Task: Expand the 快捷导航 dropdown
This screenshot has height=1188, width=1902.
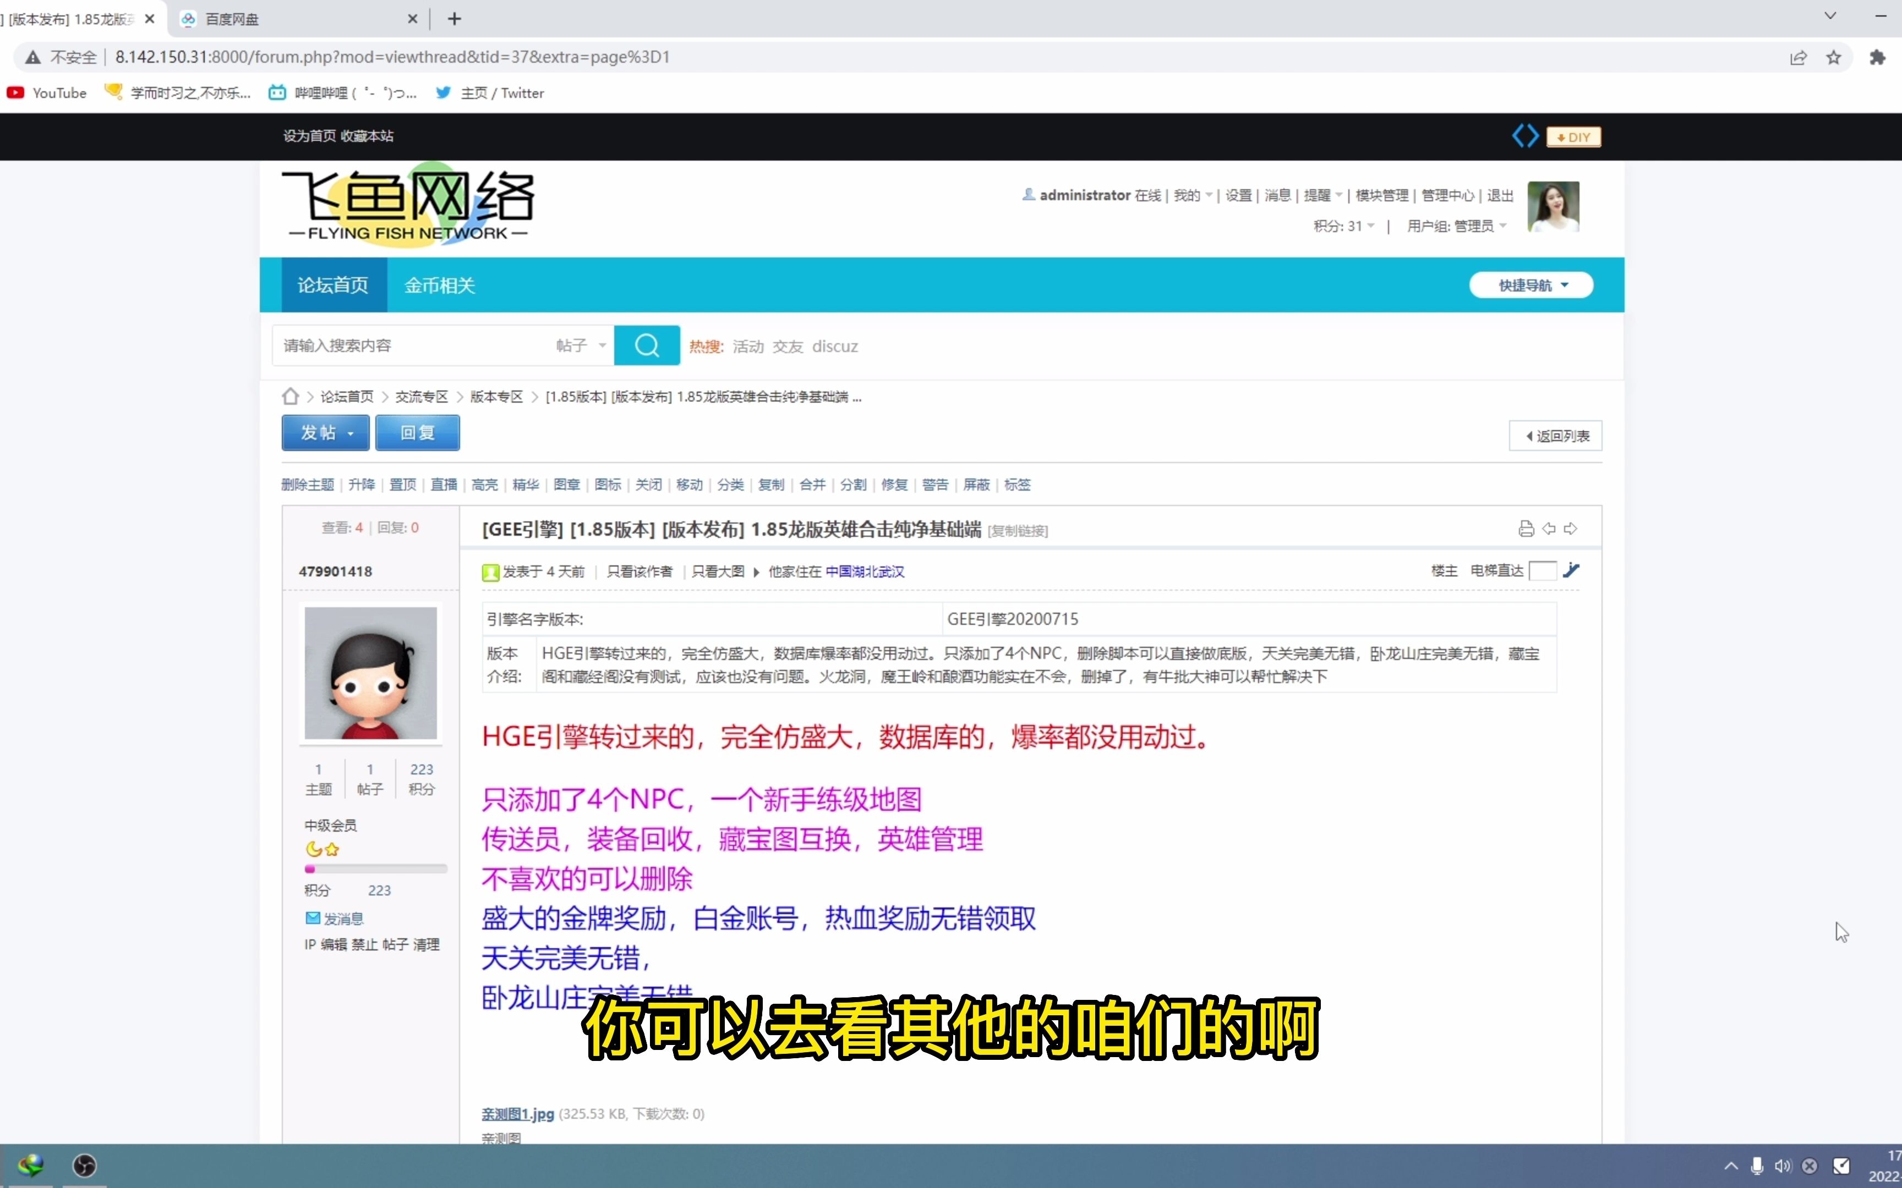Action: point(1531,285)
